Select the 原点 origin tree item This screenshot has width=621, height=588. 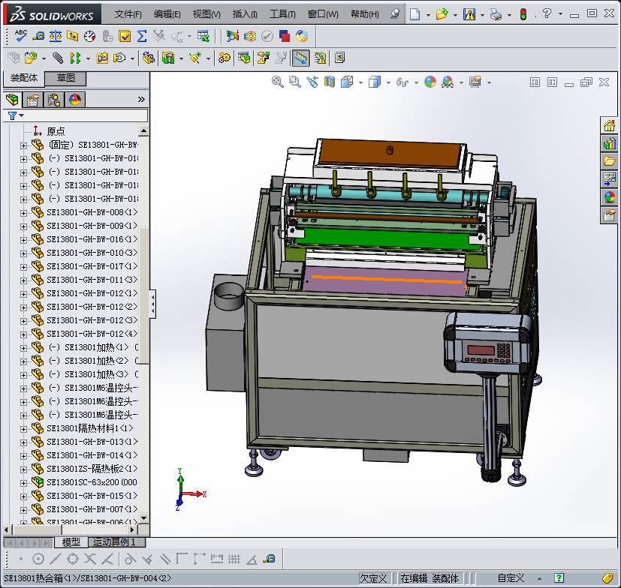pos(56,130)
